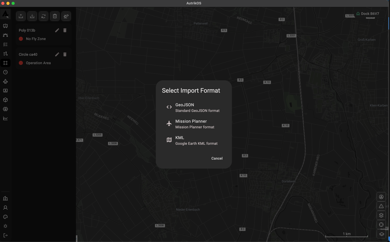Select the GeoJSON import format option

[193, 107]
